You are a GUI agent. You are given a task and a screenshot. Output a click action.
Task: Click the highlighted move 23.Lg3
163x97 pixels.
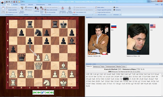(x=126, y=79)
